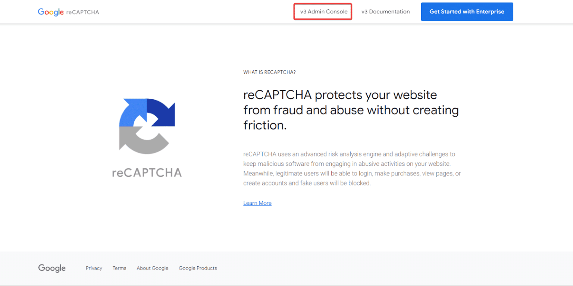The height and width of the screenshot is (286, 573).
Task: Open the v3 Admin Console
Action: tap(322, 12)
